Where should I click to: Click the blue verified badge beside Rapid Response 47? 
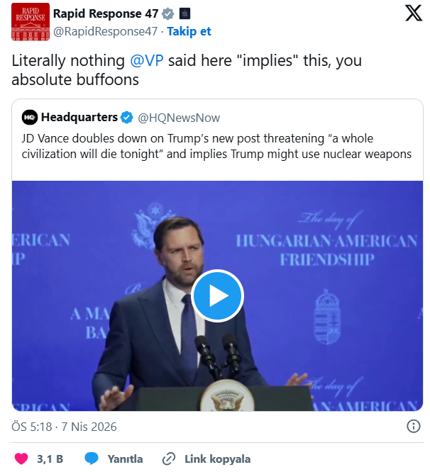(167, 13)
